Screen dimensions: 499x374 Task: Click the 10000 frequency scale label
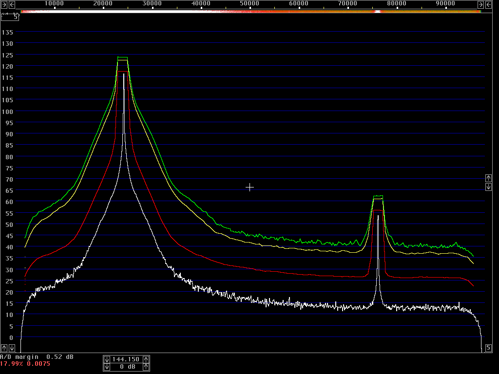pyautogui.click(x=54, y=3)
